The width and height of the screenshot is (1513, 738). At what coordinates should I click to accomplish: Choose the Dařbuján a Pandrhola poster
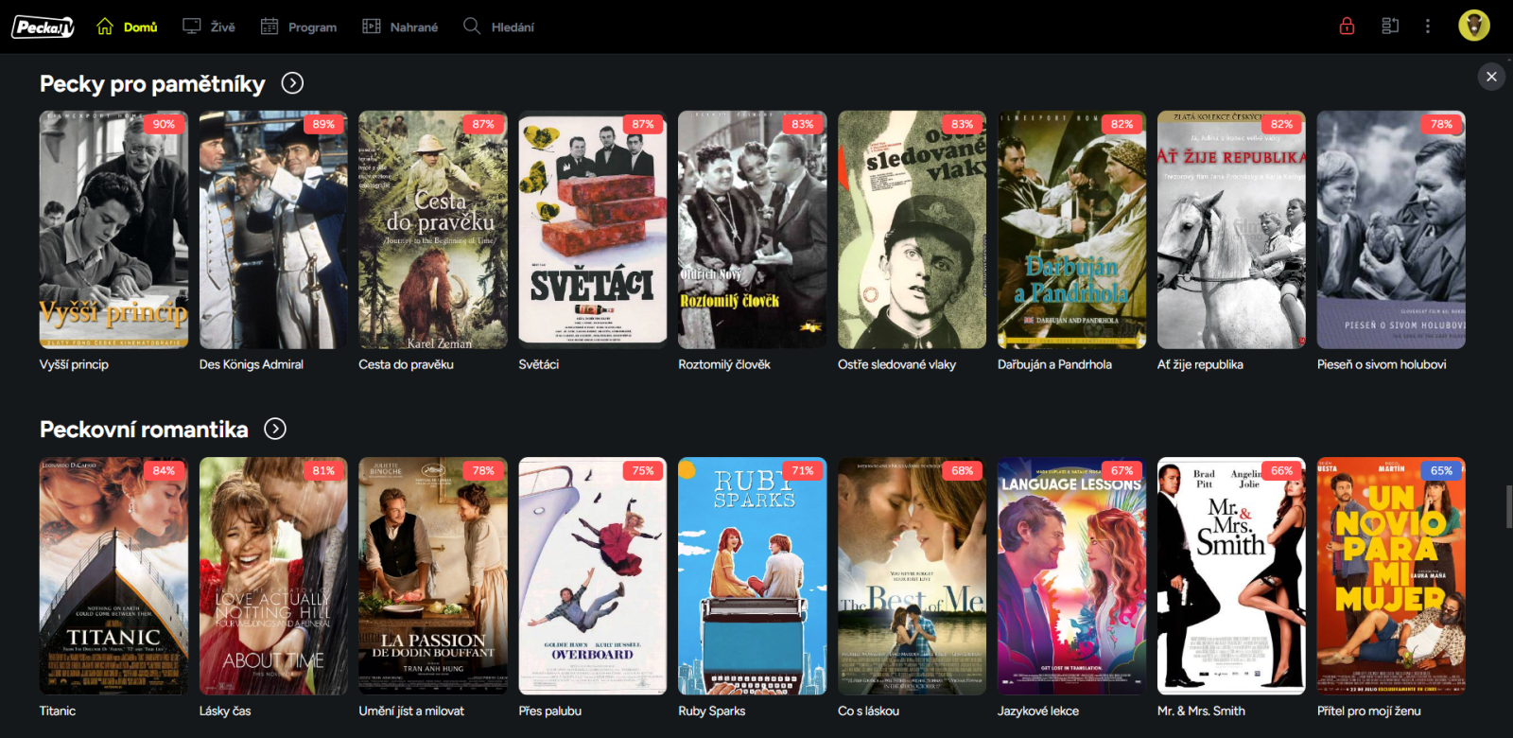[1072, 230]
